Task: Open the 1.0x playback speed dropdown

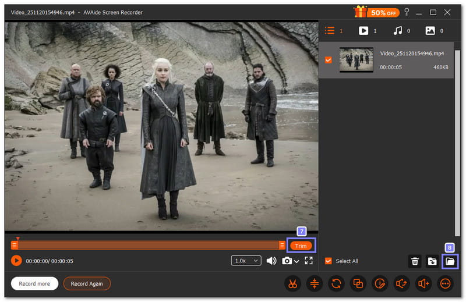Action: (246, 261)
